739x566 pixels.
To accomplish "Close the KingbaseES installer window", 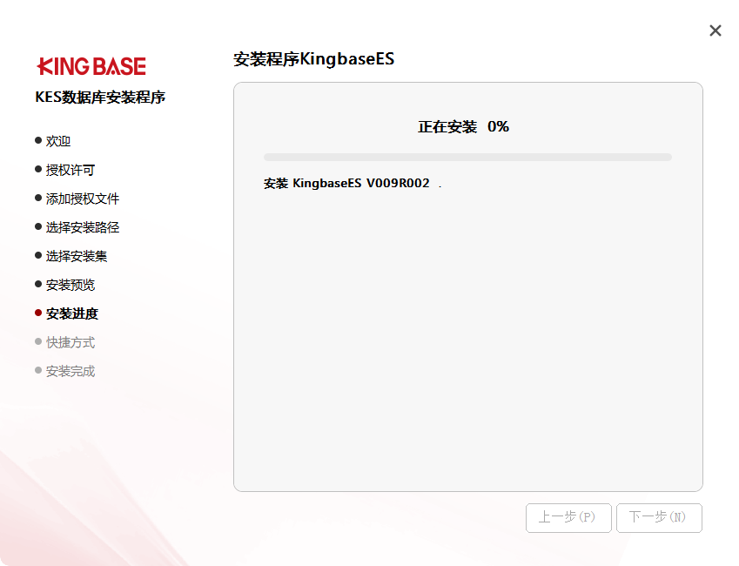I will tap(715, 30).
